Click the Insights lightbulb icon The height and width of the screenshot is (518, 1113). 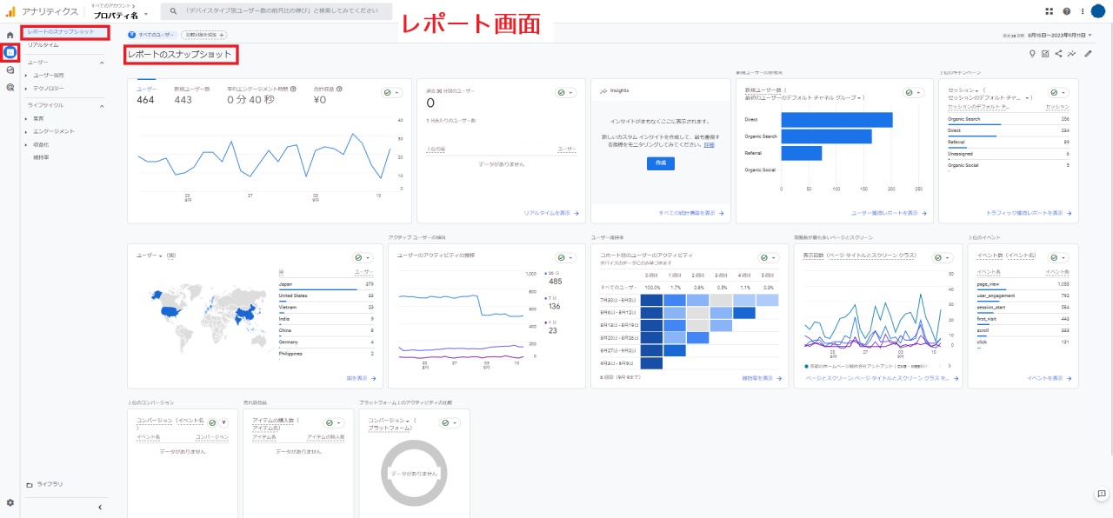[x=1032, y=54]
